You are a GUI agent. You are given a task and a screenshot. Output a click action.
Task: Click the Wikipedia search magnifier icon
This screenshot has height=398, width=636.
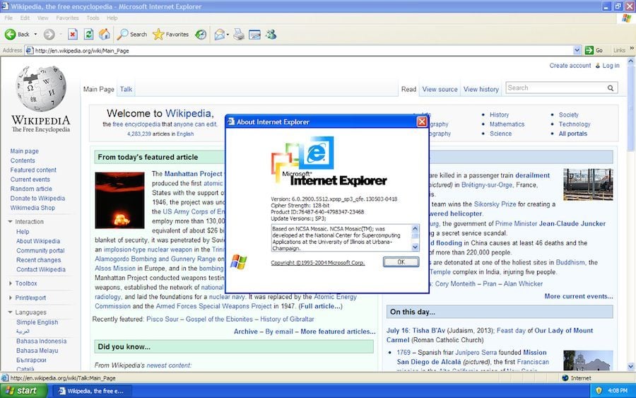click(611, 88)
